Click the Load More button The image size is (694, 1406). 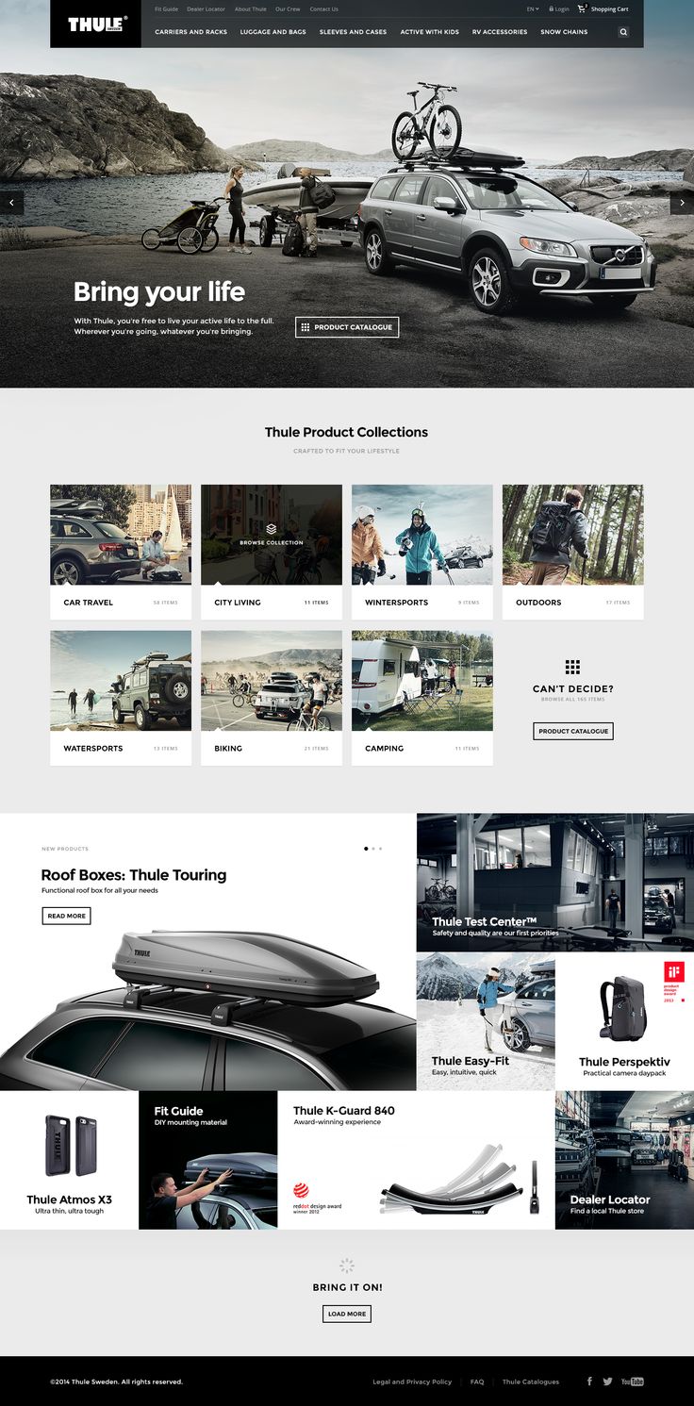click(x=347, y=1314)
